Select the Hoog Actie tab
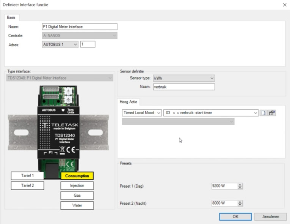 129,102
